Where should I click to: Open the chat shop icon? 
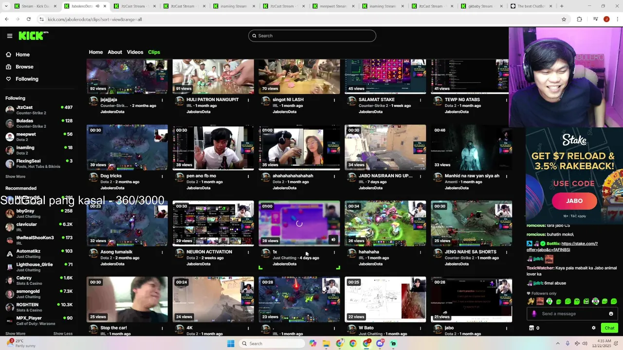(531, 328)
